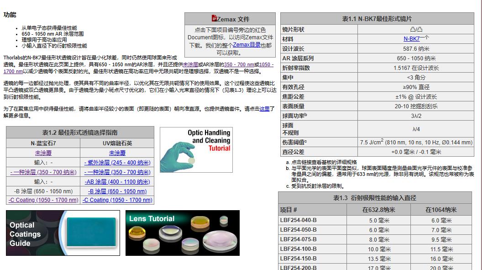Image resolution: width=483 pixels, height=270 pixels.
Task: Open 未涂覆 link under N-蓝宝石7 column
Action: (x=43, y=153)
